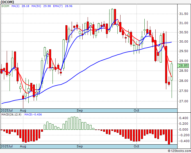This screenshot has width=191, height=153.
Task: Click the Sep label on price chart axis
Action: (80, 110)
